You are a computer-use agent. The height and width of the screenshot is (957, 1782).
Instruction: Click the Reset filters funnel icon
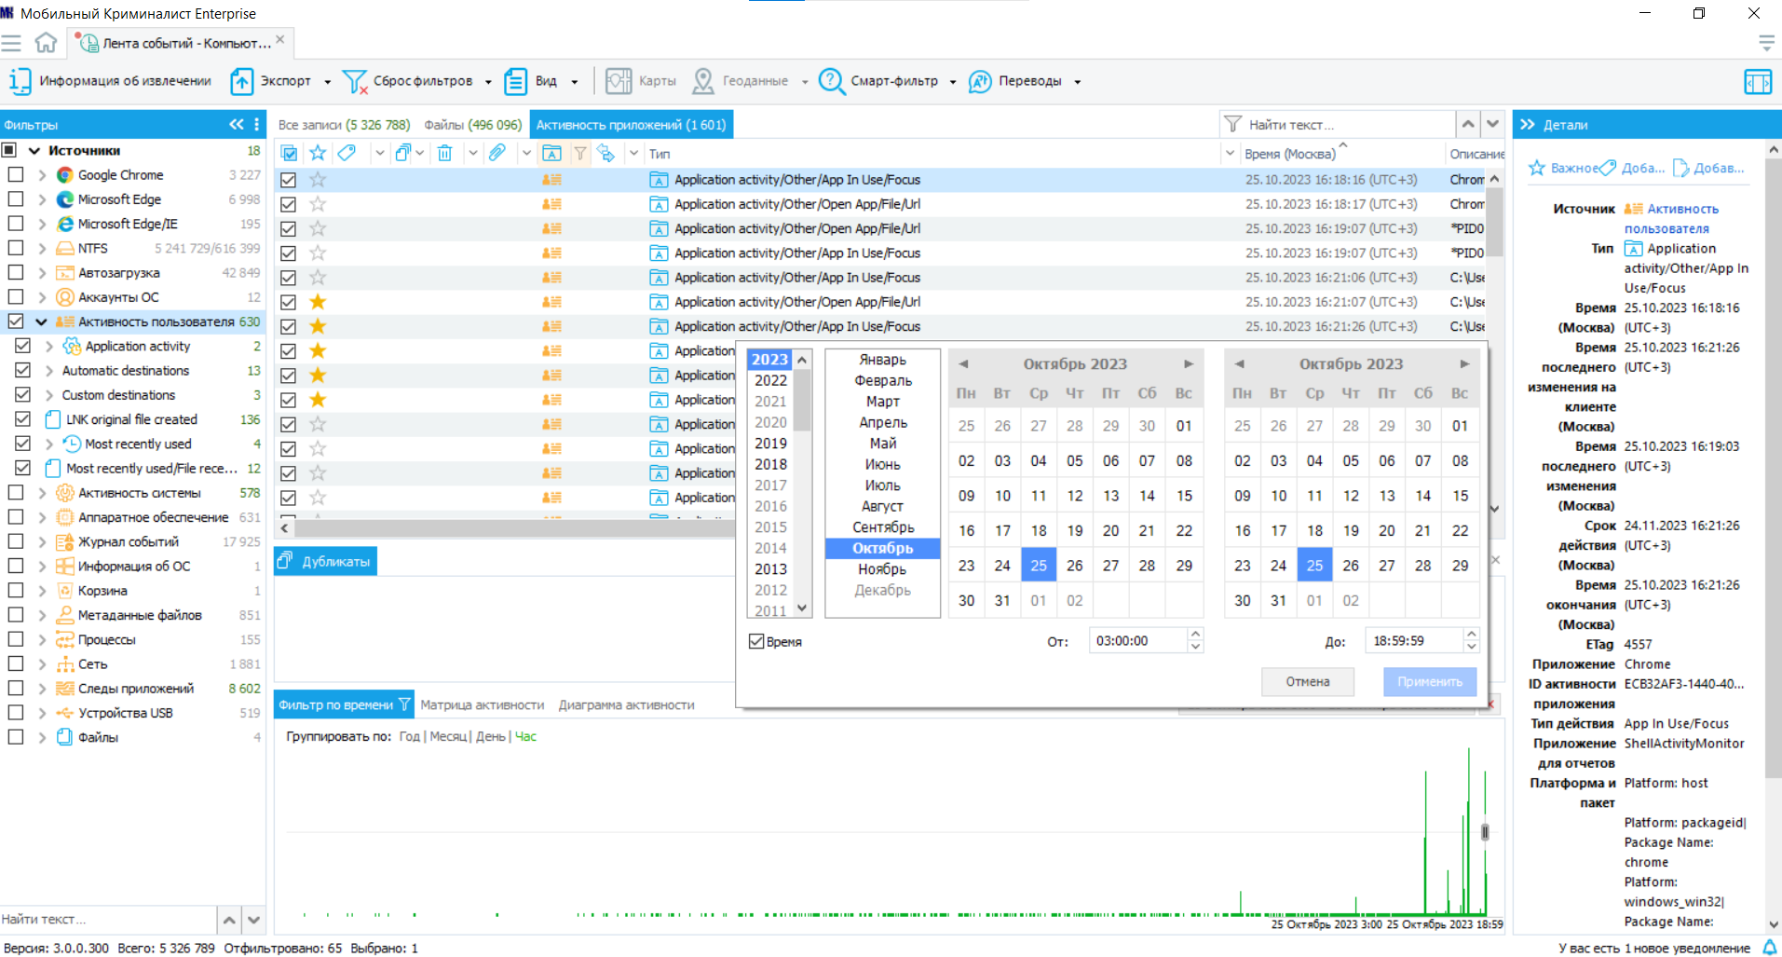coord(355,81)
